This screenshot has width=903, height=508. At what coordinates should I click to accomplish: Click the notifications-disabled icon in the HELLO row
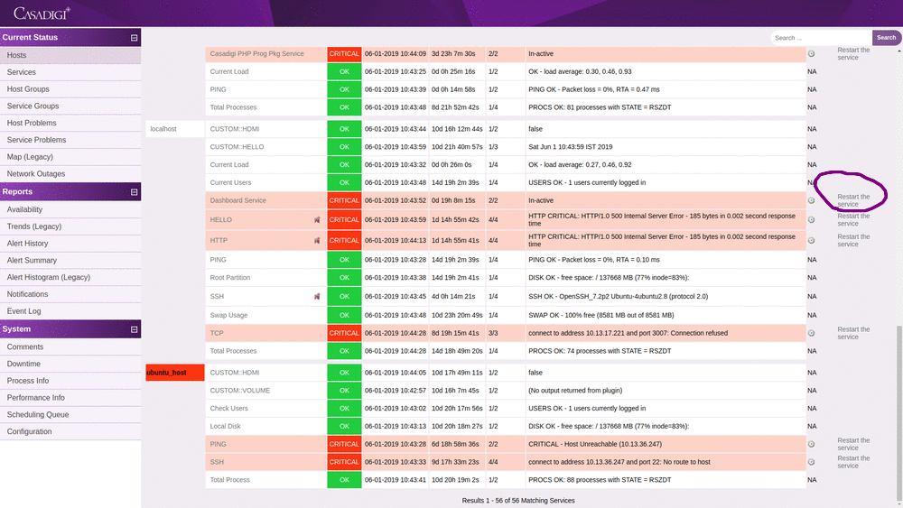(x=317, y=219)
